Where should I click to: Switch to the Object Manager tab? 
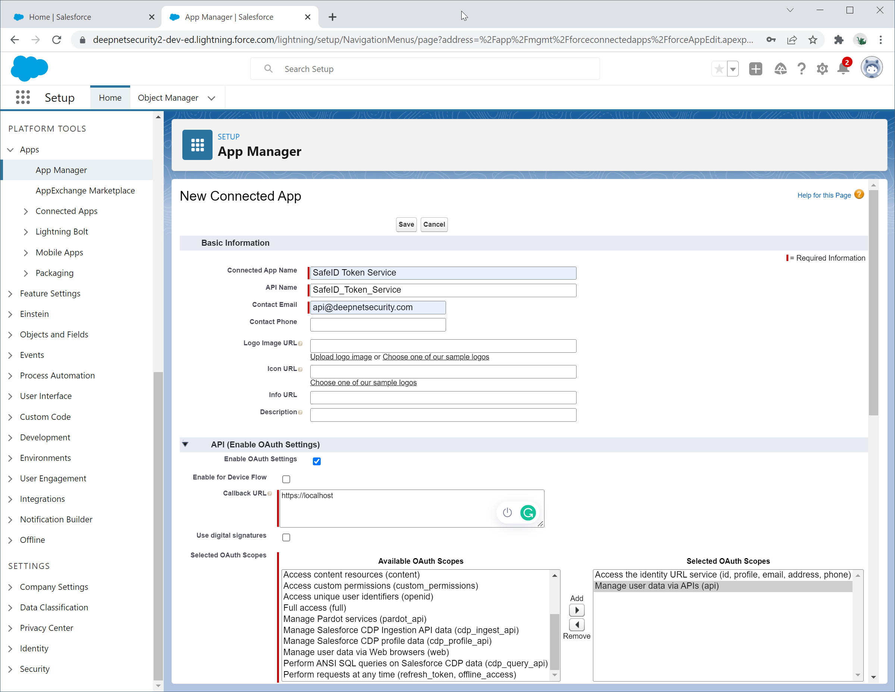coord(168,98)
